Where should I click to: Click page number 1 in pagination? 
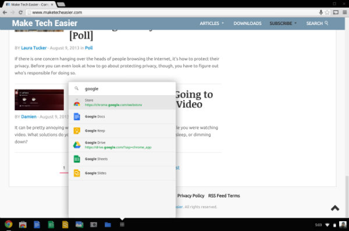[x=64, y=168]
